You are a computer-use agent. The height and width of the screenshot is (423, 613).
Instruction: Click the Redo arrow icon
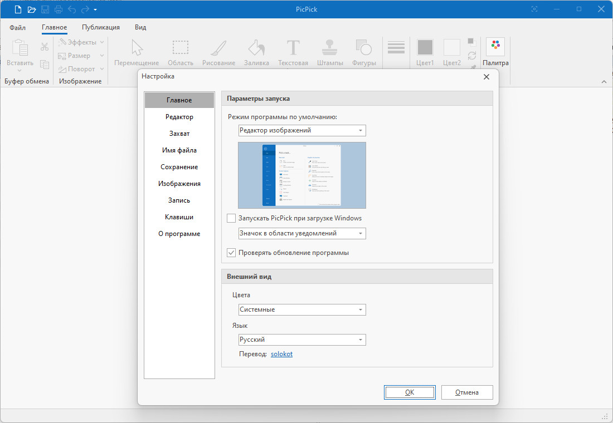coord(85,9)
